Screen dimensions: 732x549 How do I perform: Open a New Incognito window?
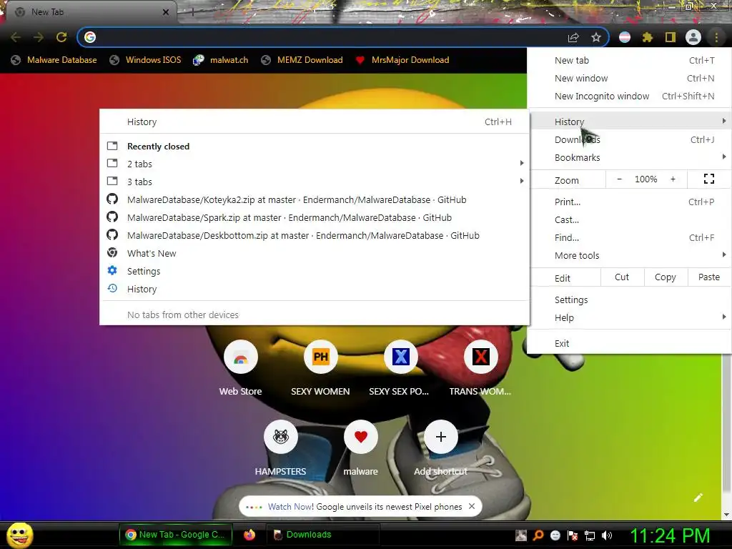click(x=630, y=97)
